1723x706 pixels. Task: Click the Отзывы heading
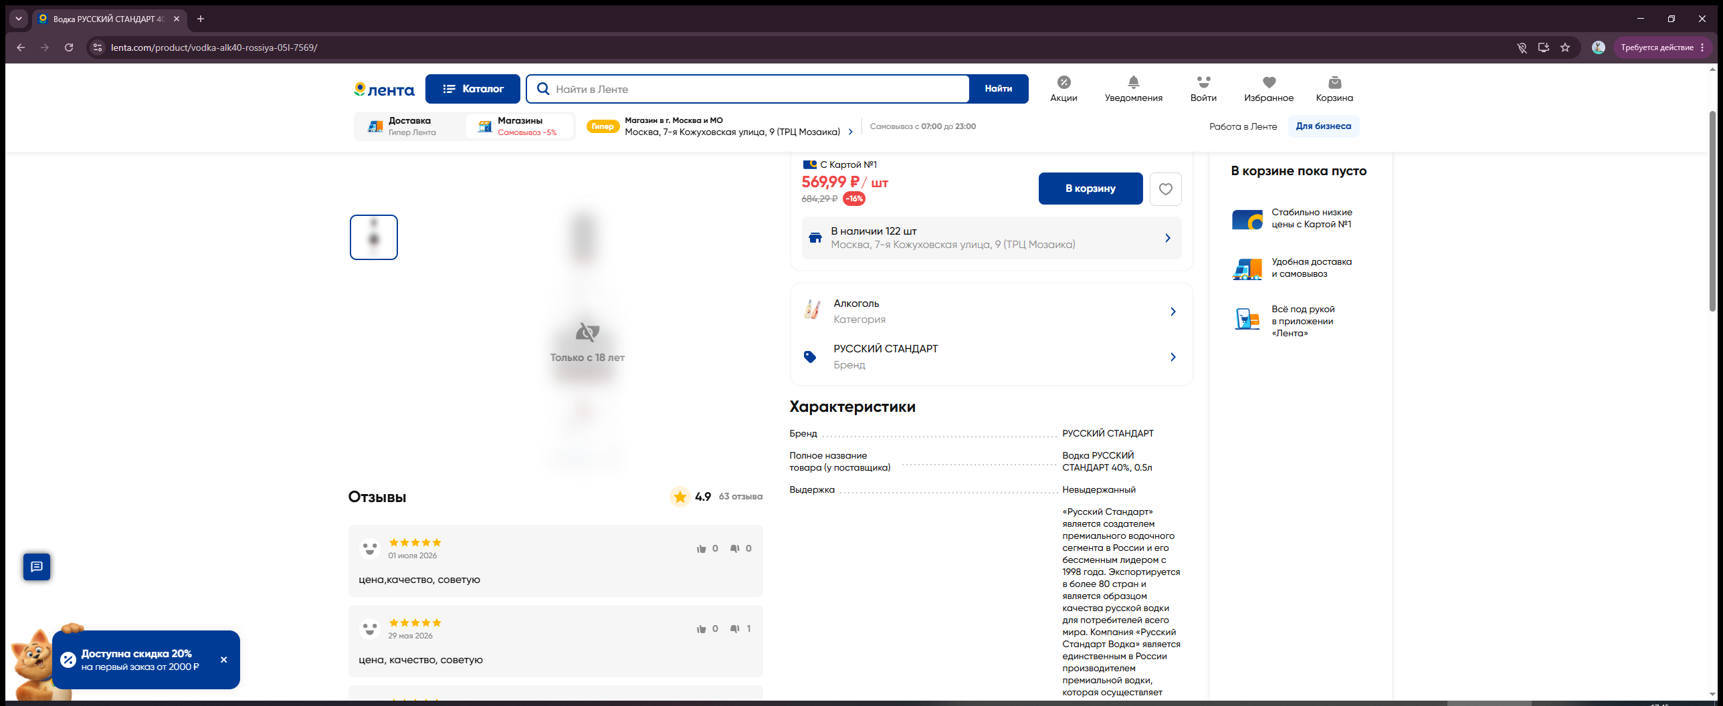(377, 497)
